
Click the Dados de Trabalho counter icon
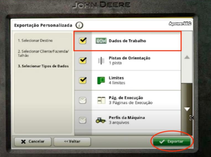pos(101,41)
